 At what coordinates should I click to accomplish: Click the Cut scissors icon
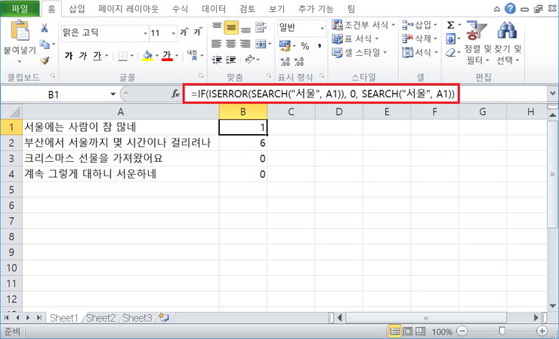click(45, 28)
